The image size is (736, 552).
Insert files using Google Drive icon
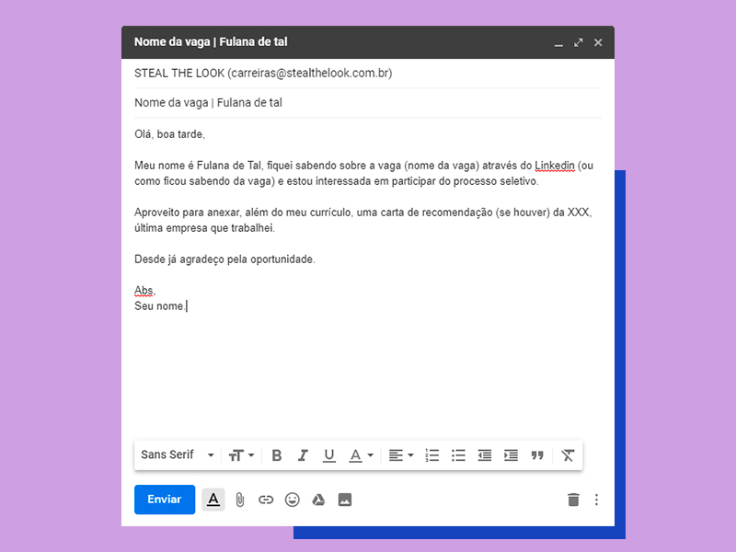coord(318,500)
